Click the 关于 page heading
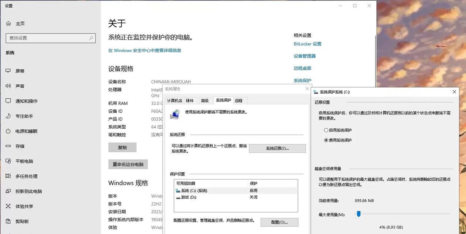 (117, 23)
